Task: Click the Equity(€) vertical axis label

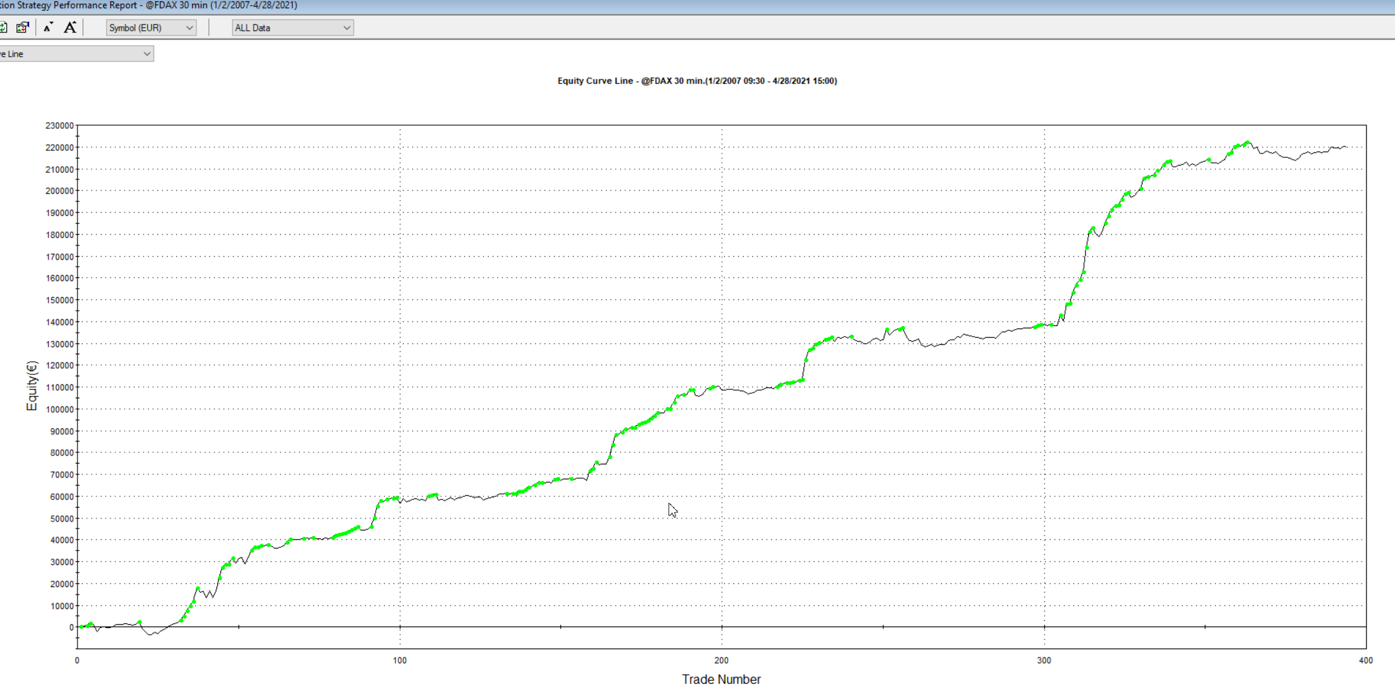Action: click(x=32, y=386)
